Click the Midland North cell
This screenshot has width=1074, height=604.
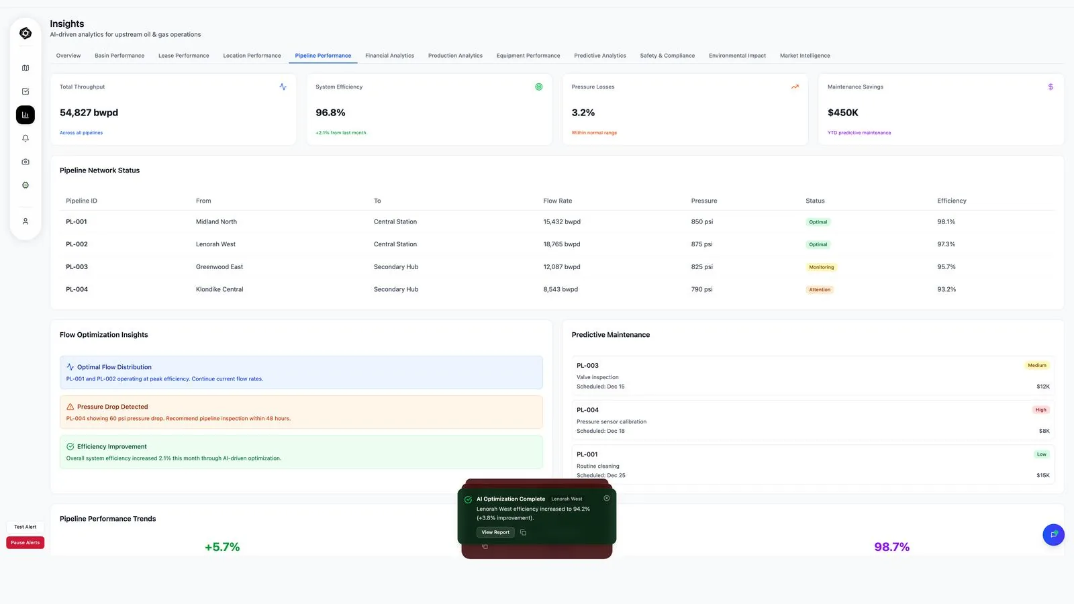click(216, 221)
